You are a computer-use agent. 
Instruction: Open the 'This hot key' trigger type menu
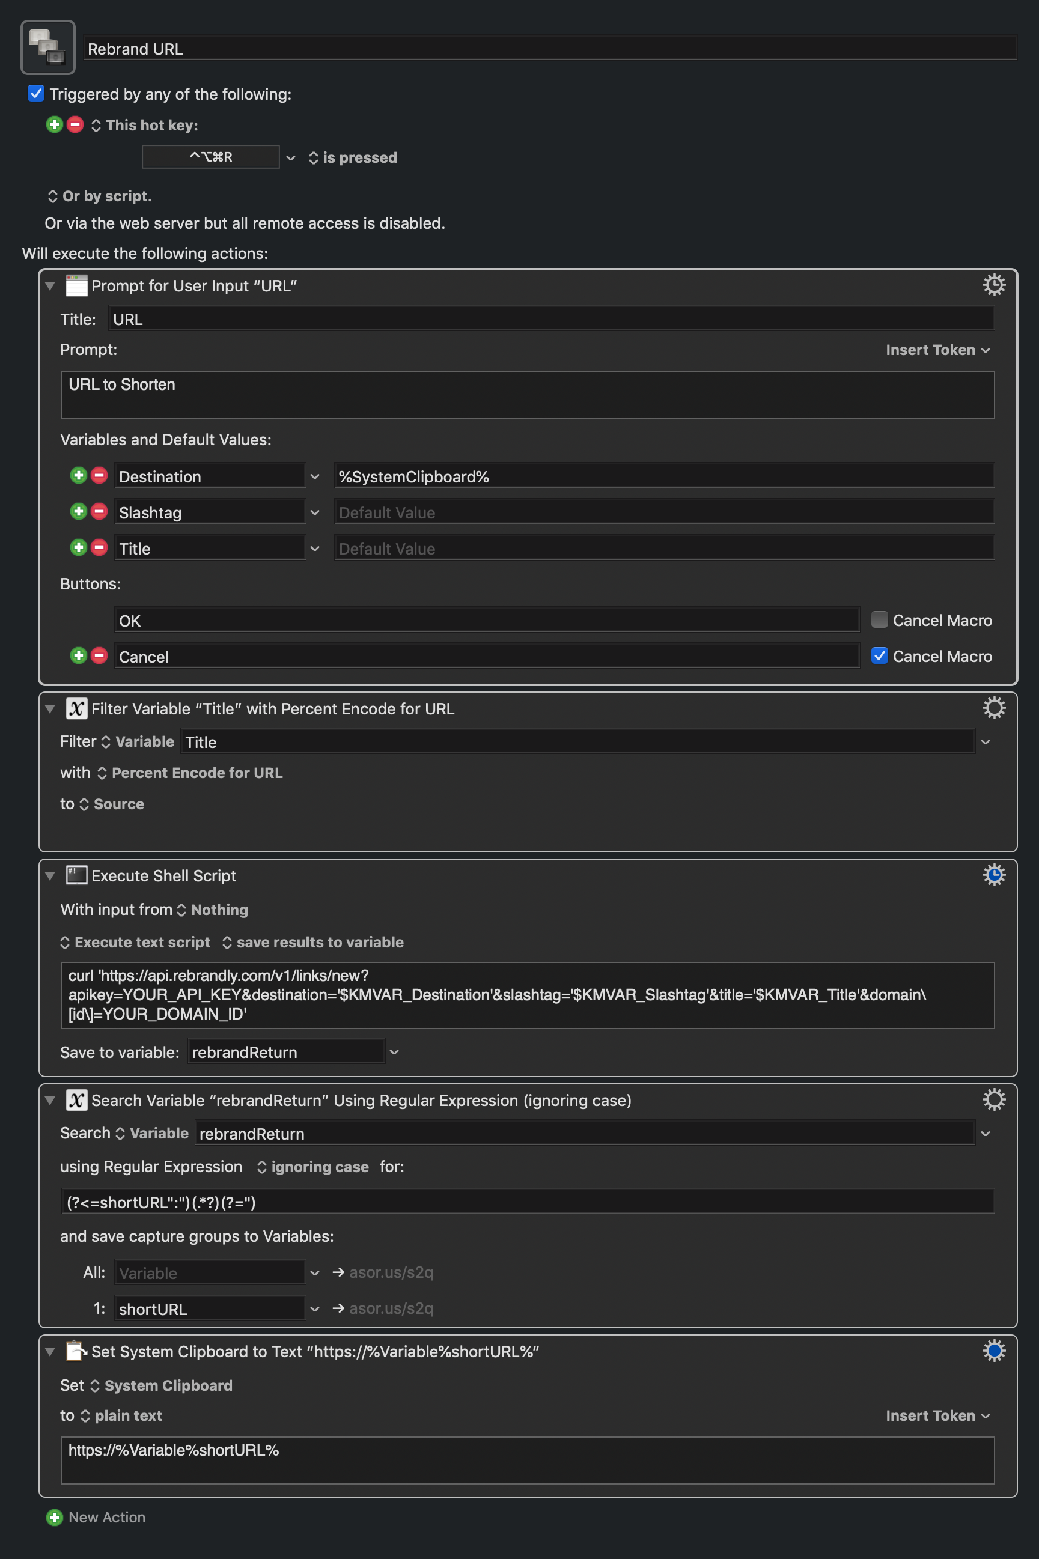pyautogui.click(x=144, y=125)
